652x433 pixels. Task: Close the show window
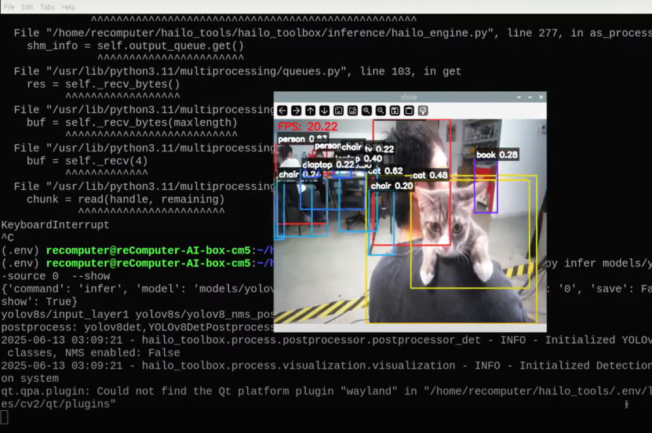(541, 97)
